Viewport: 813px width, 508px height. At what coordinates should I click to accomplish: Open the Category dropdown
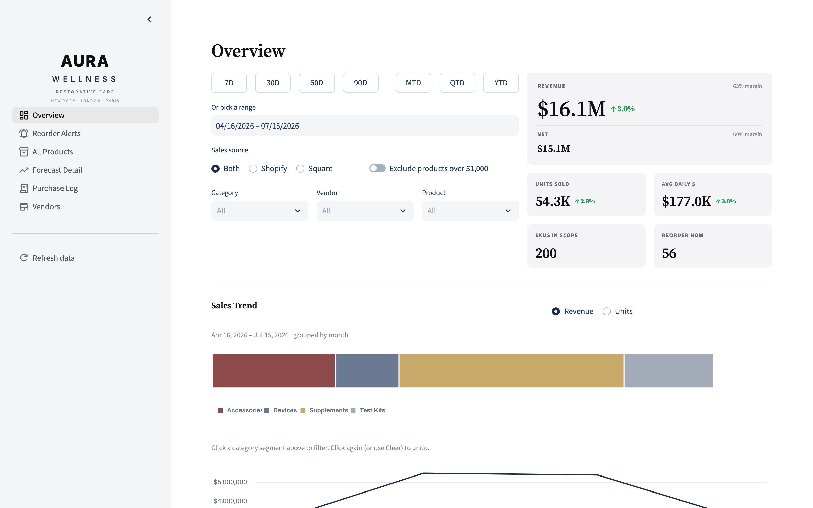pyautogui.click(x=260, y=211)
